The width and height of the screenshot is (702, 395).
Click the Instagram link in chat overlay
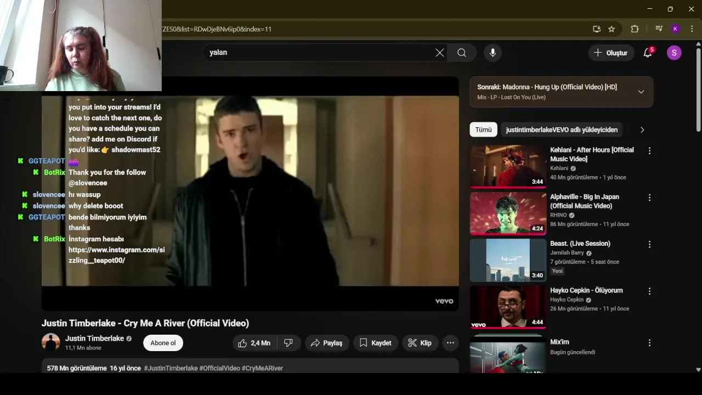pyautogui.click(x=116, y=255)
